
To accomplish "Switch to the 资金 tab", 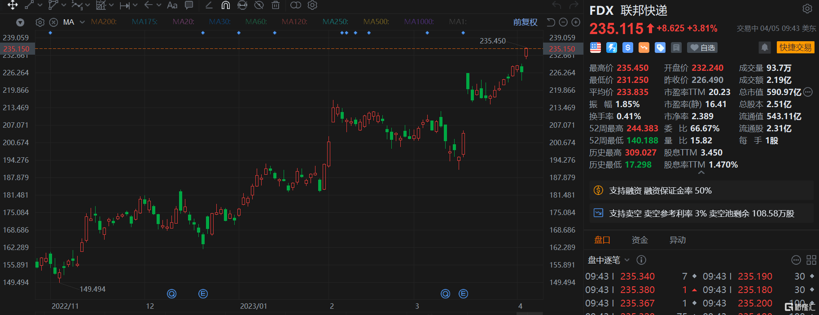I will click(x=639, y=240).
